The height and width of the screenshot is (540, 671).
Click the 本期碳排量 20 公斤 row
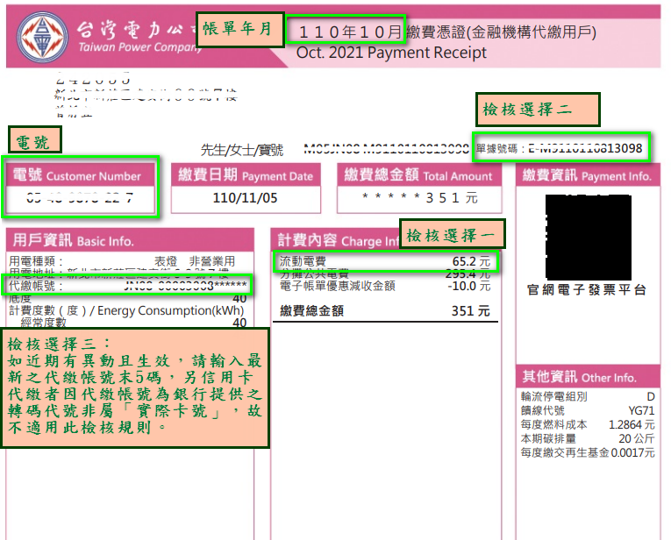(588, 438)
